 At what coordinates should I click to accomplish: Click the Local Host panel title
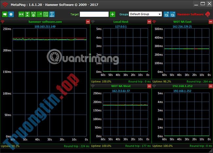click(x=121, y=22)
